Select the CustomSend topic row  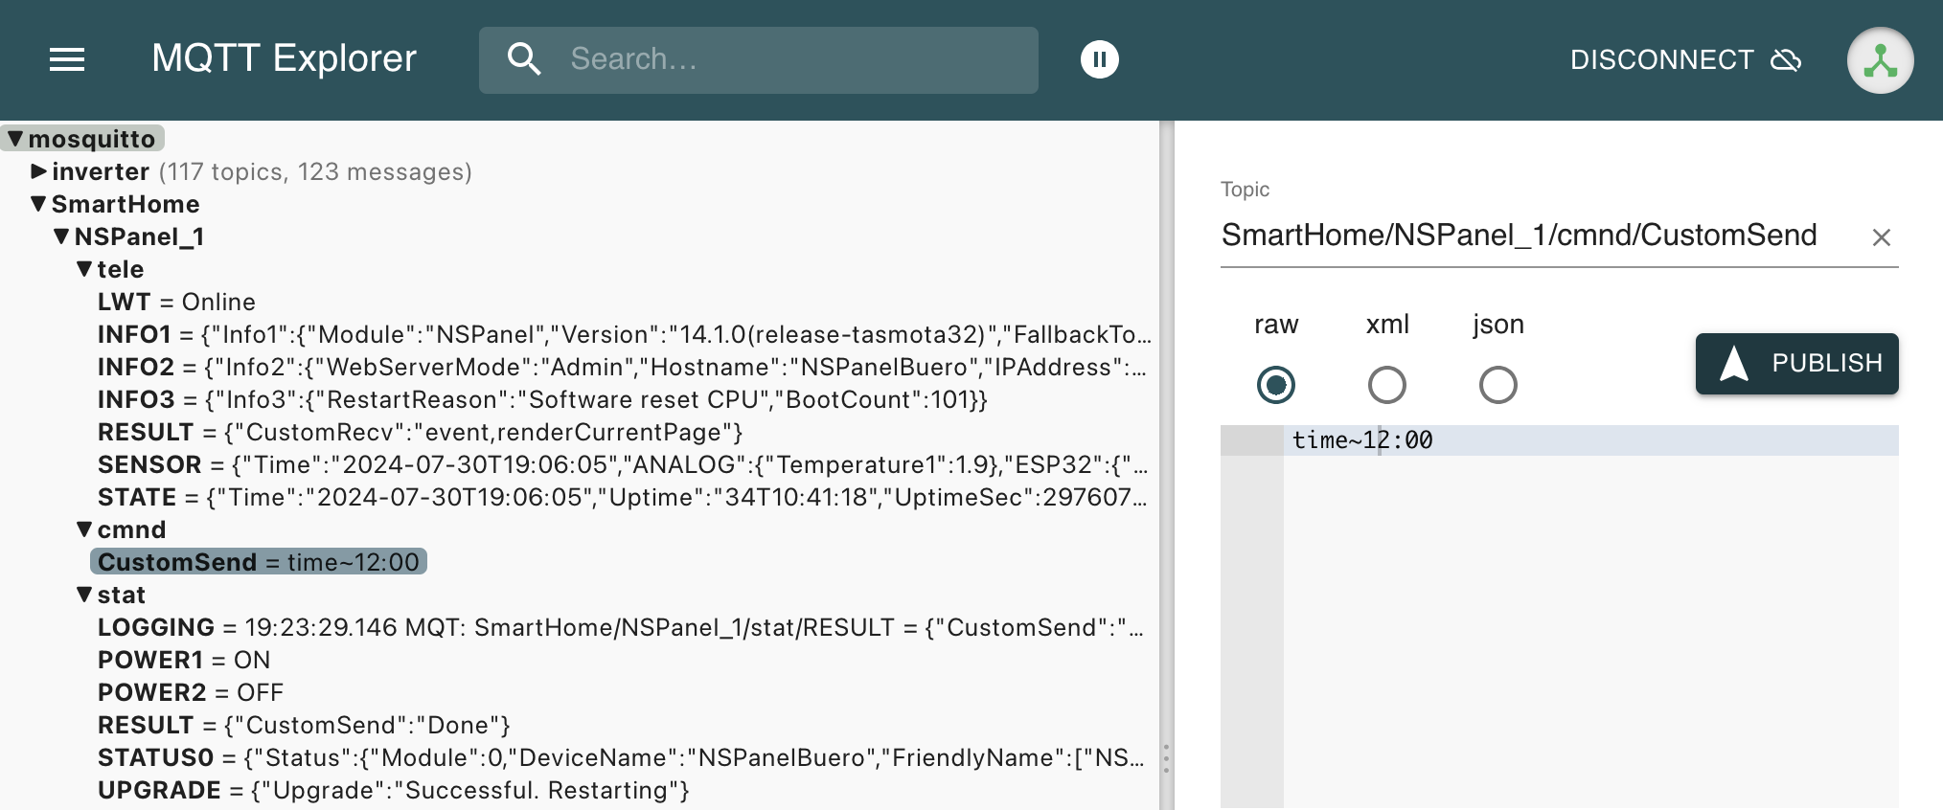coord(259,562)
